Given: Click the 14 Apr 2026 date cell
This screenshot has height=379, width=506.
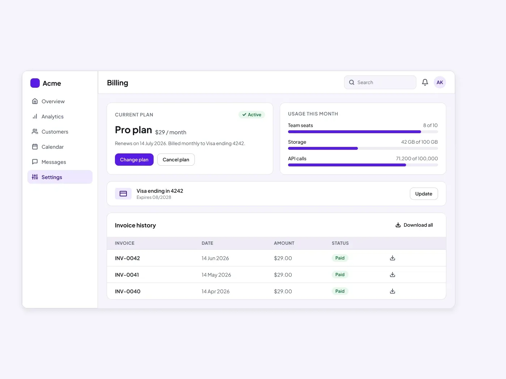Looking at the screenshot, I should [215, 291].
